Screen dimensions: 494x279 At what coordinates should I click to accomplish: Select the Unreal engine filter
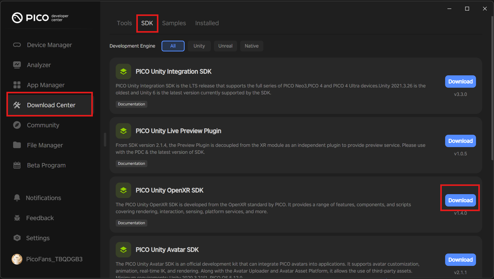tap(225, 46)
